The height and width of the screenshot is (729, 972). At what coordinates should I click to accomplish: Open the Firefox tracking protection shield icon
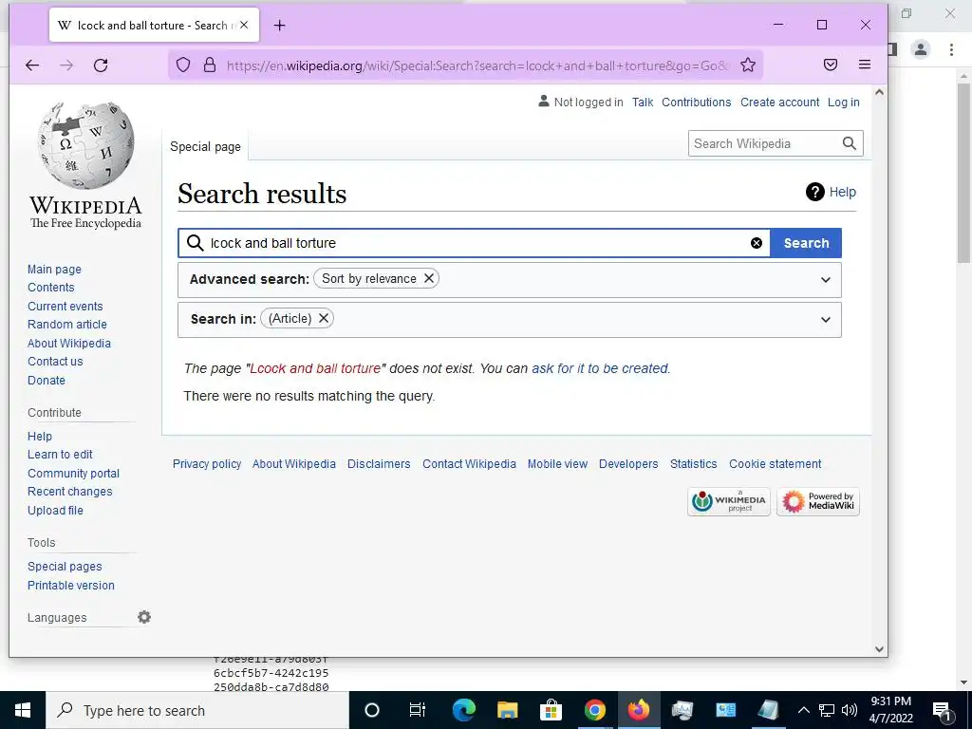[183, 65]
